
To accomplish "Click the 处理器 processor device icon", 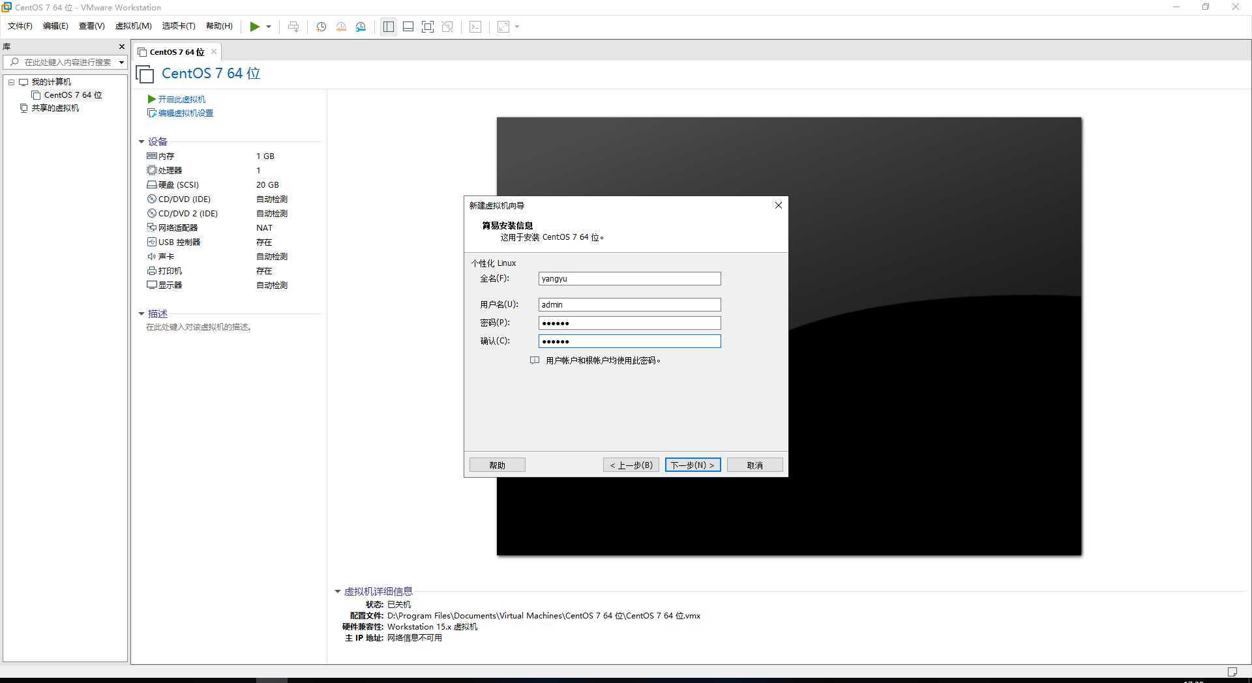I will [151, 171].
